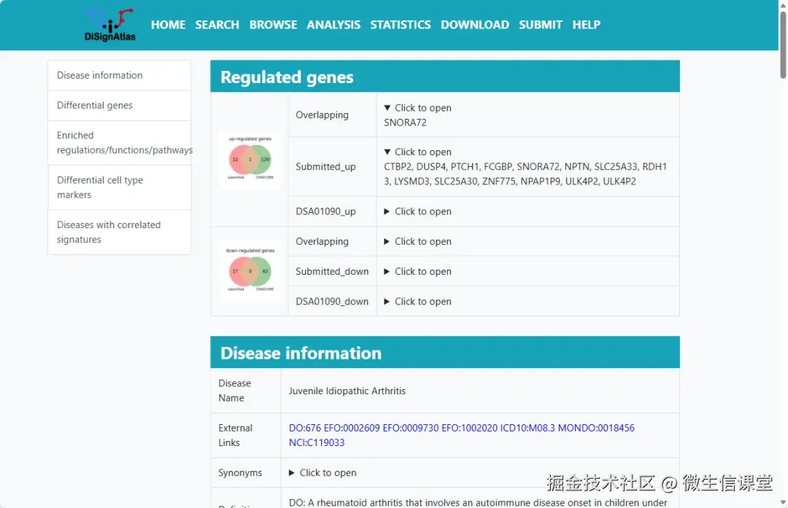Viewport: 788px width, 508px height.
Task: Expand the Submitted_down gene list
Action: point(417,272)
